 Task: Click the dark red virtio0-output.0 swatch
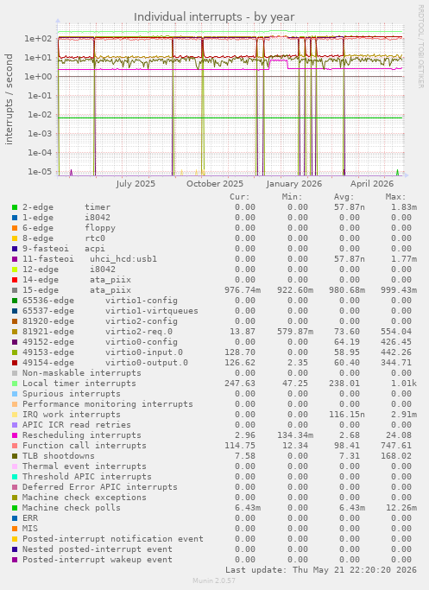pyautogui.click(x=15, y=363)
